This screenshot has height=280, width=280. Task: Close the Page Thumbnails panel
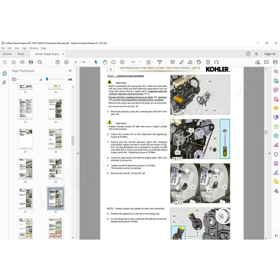click(70, 71)
